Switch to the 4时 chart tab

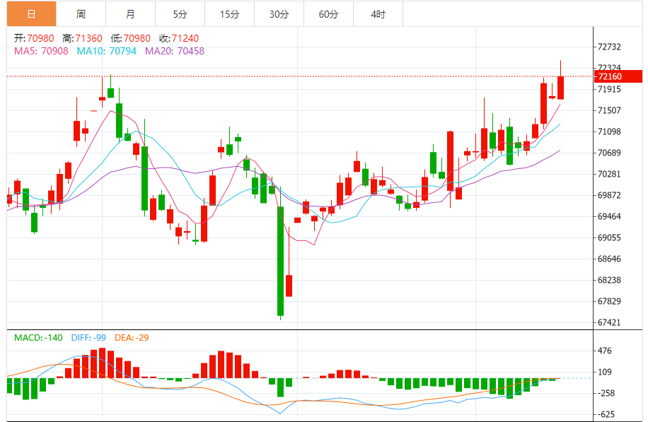click(378, 14)
